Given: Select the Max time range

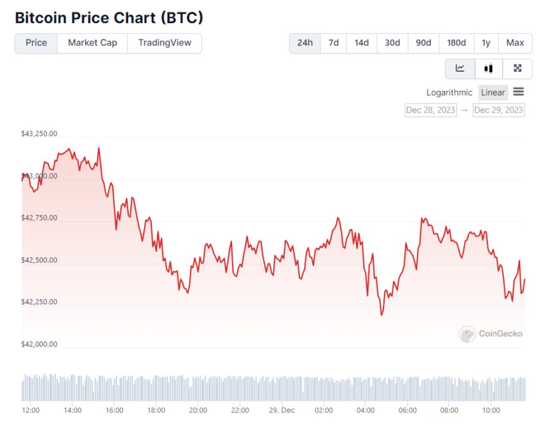Looking at the screenshot, I should tap(515, 44).
